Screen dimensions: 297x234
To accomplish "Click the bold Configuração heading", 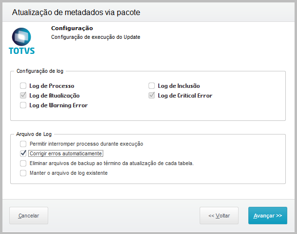I will pyautogui.click(x=72, y=28).
